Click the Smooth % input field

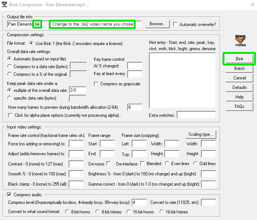coord(76,174)
